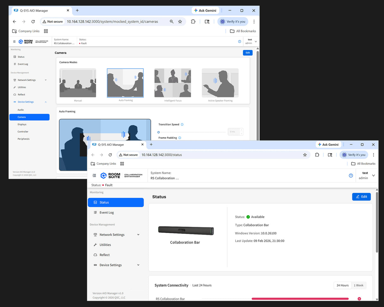Screen dimensions: 384x307
Task: Select the 1 Week connectivity range
Action: (x=359, y=285)
